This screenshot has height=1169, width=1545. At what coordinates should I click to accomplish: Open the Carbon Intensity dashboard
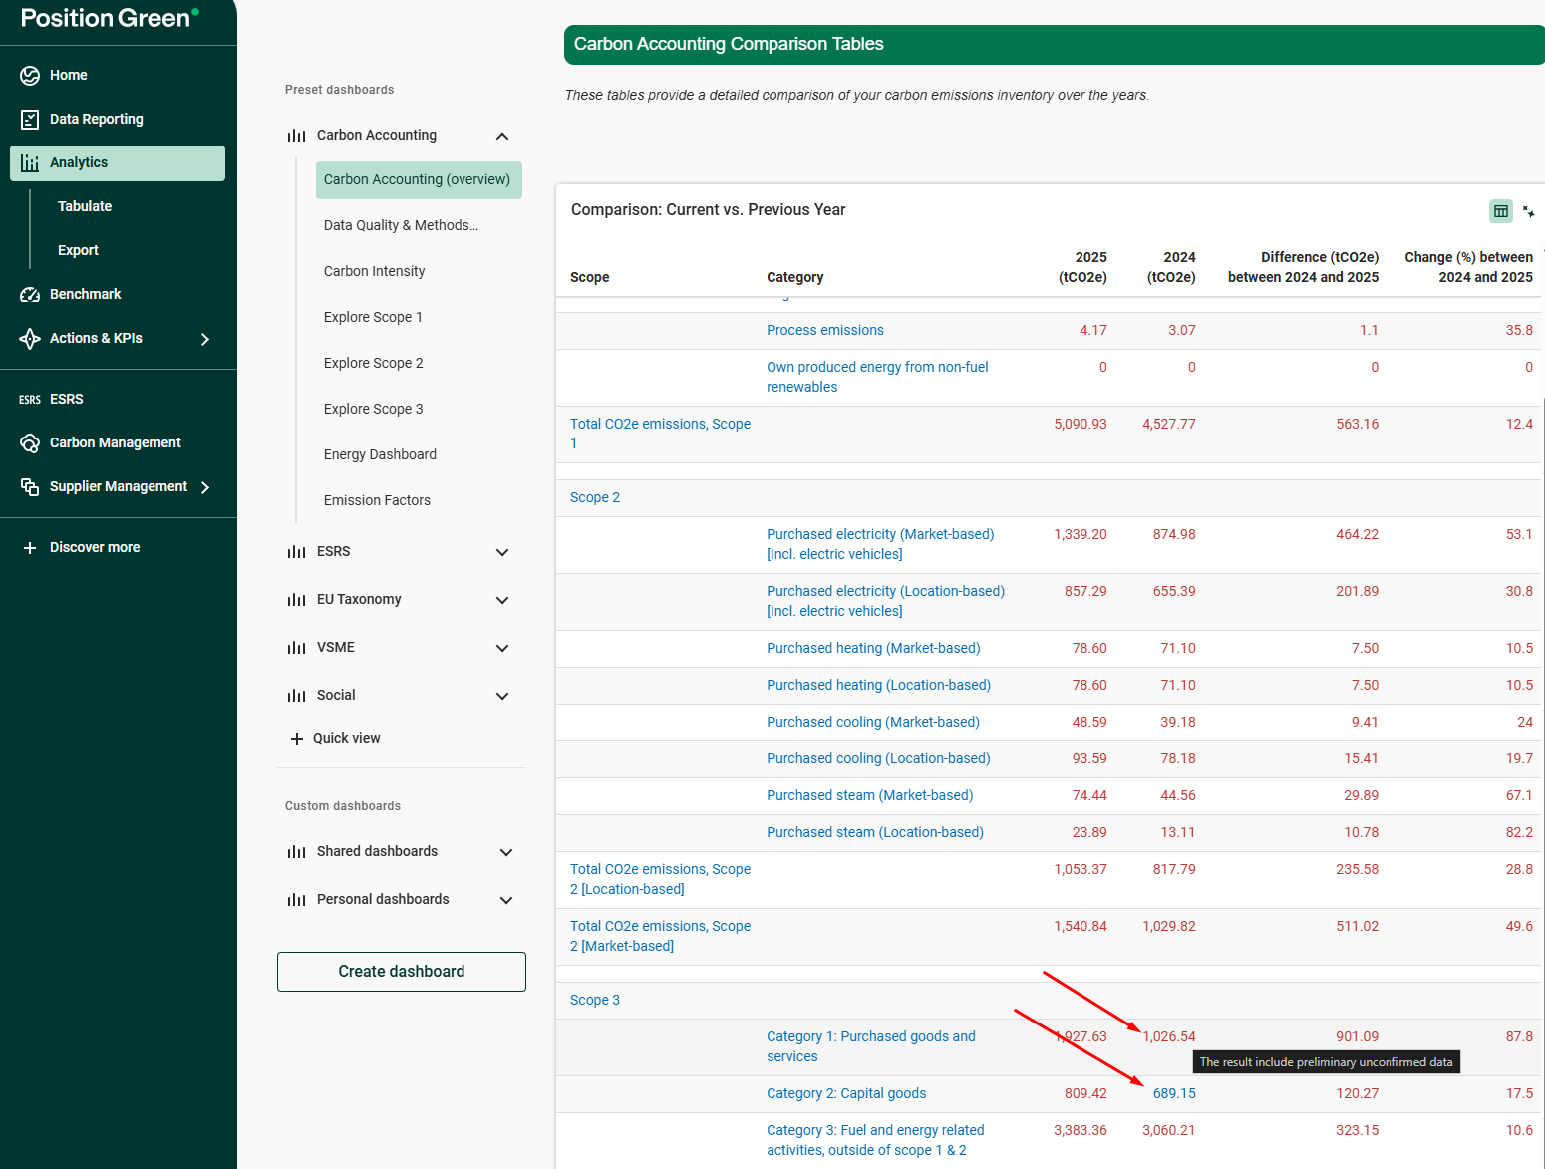click(374, 271)
